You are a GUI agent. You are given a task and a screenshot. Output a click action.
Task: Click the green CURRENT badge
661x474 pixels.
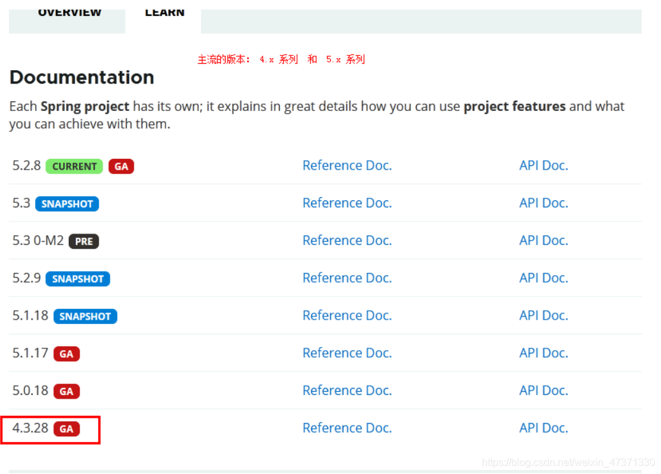(x=74, y=167)
